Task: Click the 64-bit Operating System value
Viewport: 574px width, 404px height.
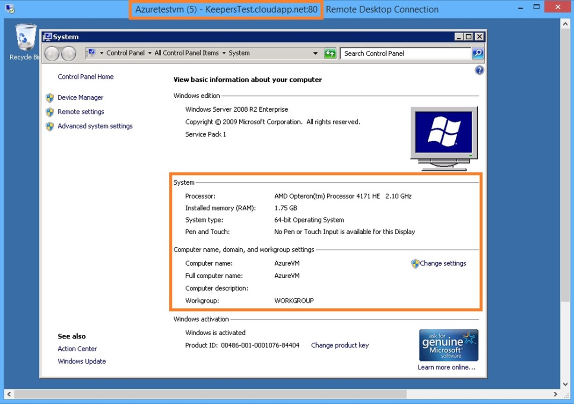Action: coord(309,220)
